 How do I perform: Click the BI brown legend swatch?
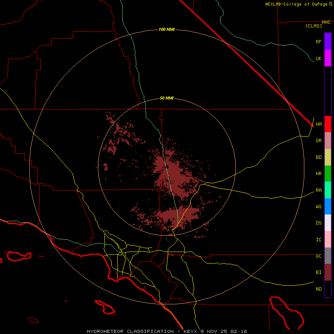(x=328, y=272)
